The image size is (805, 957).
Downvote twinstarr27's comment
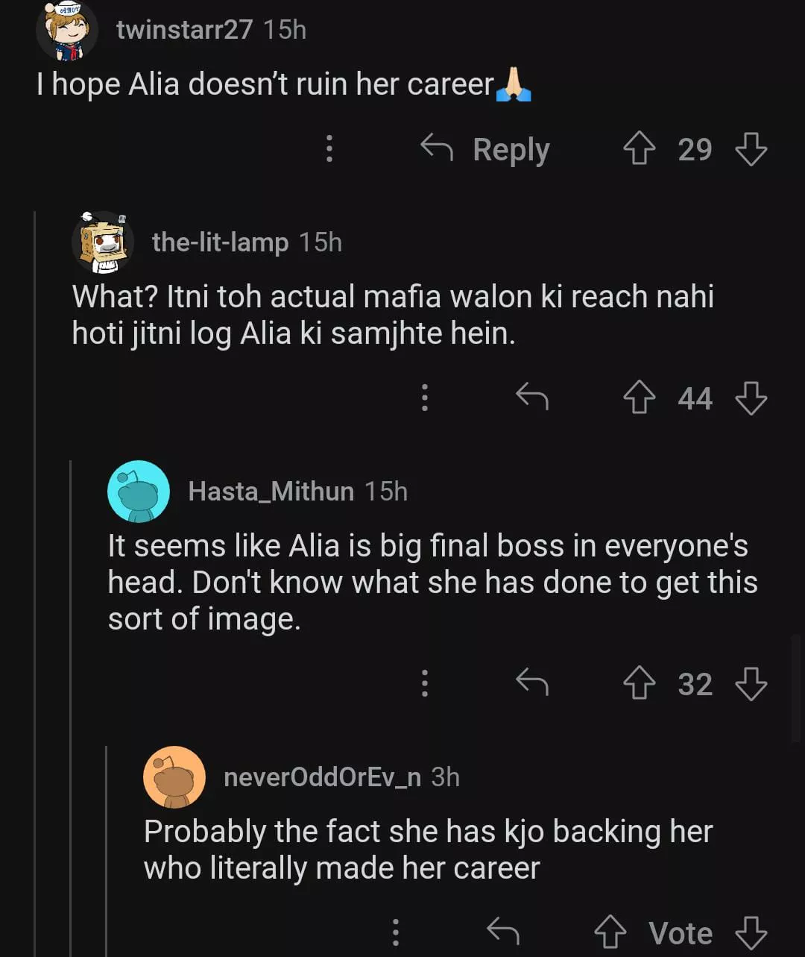coord(751,148)
